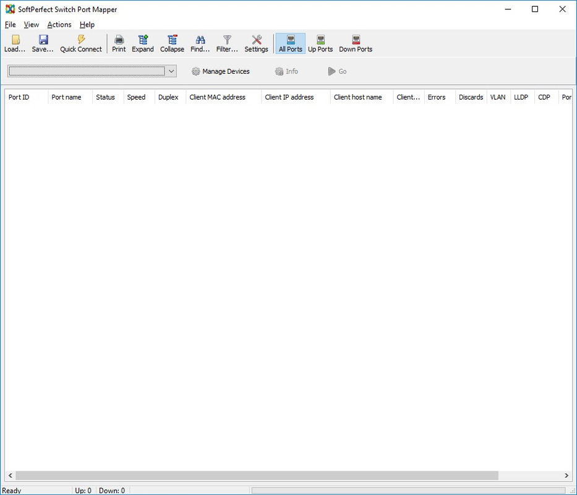Open Settings with wrench icon
The image size is (577, 495).
tap(256, 43)
